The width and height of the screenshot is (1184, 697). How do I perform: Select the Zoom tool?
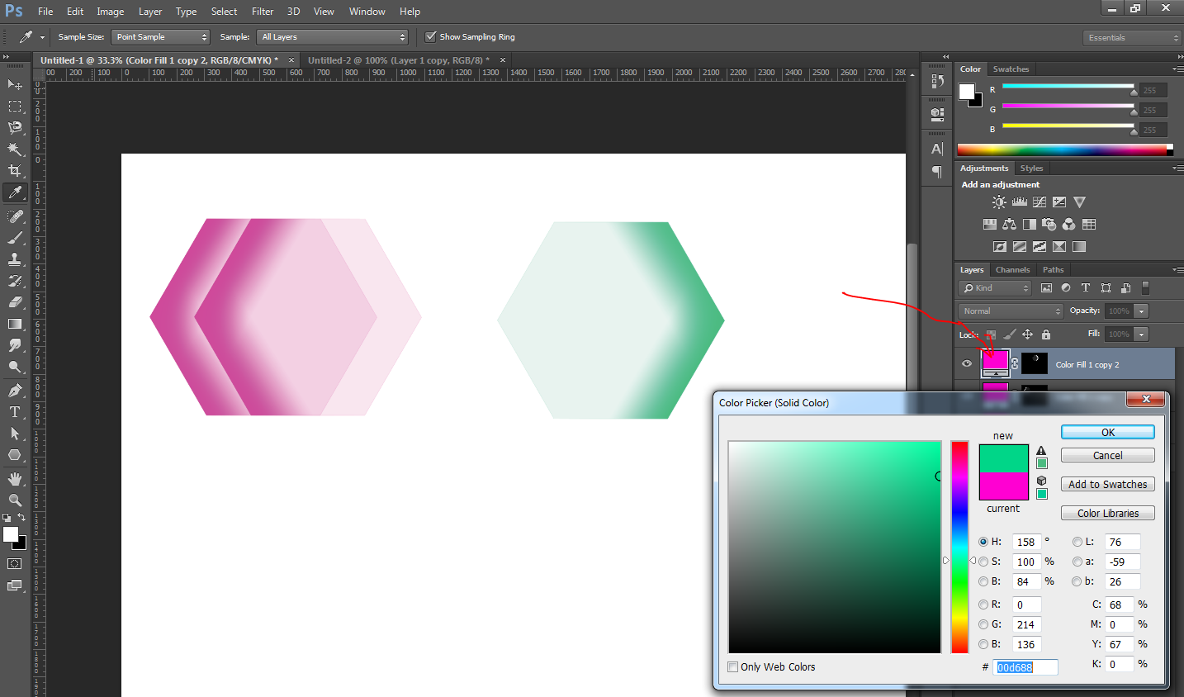pos(15,500)
